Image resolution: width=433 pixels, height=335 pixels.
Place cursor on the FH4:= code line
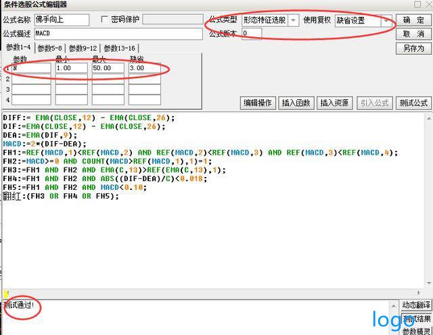(x=105, y=179)
